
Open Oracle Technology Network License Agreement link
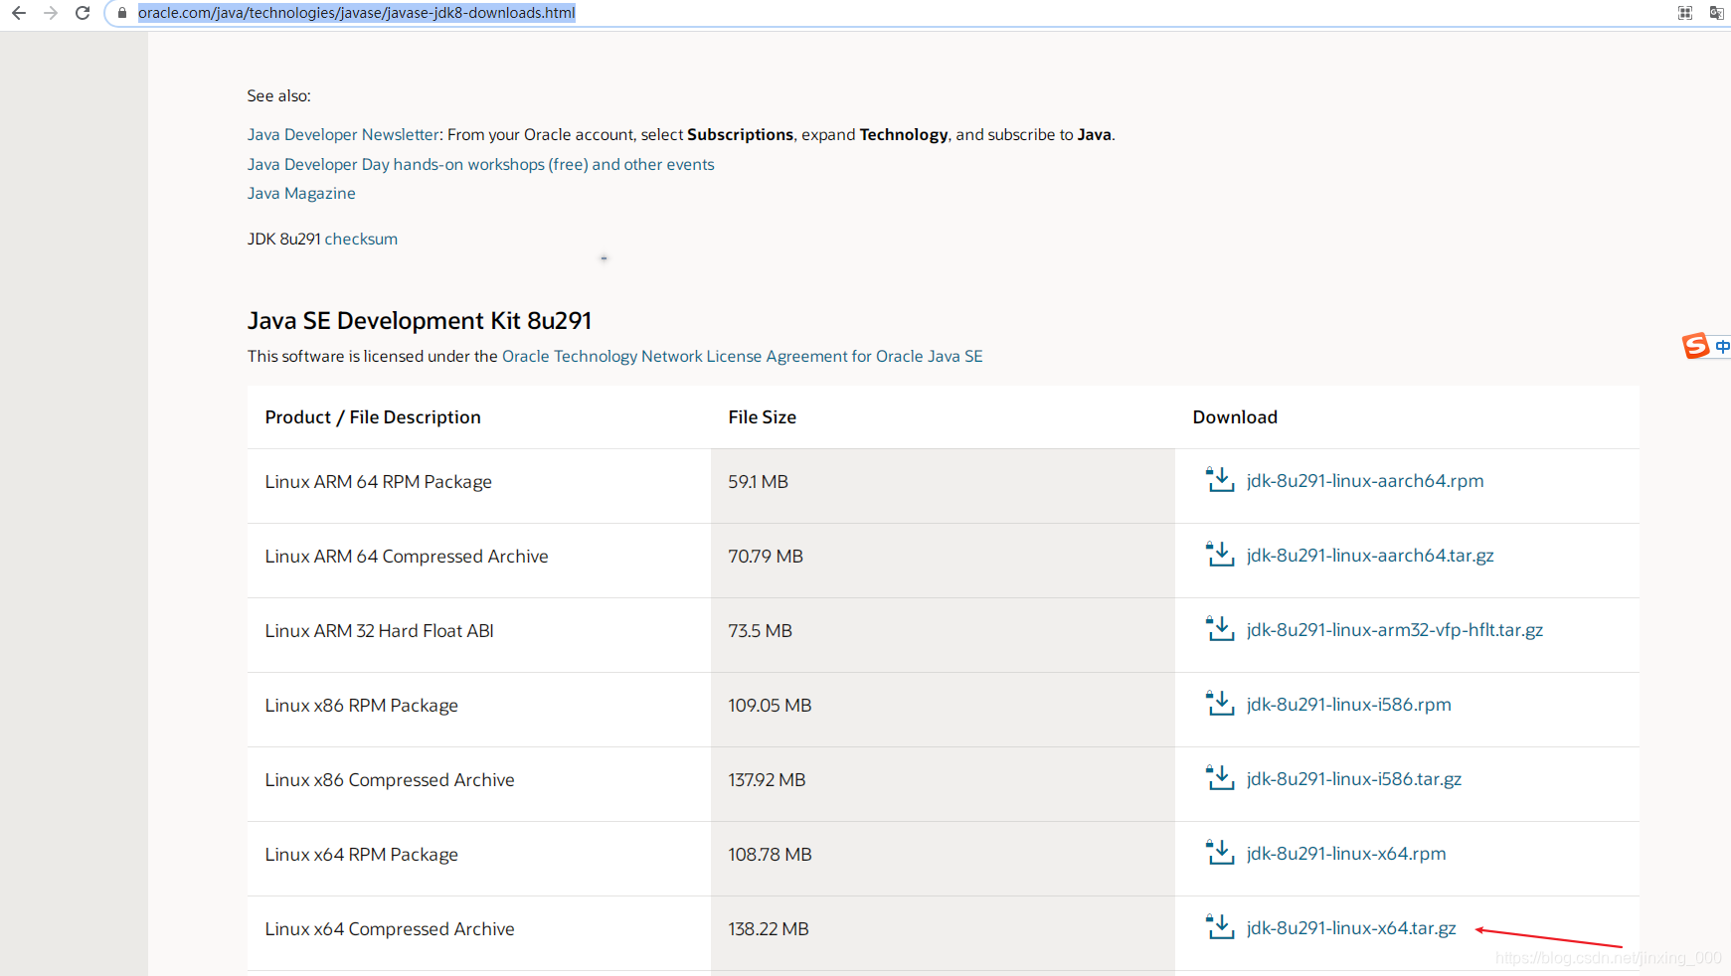click(742, 356)
